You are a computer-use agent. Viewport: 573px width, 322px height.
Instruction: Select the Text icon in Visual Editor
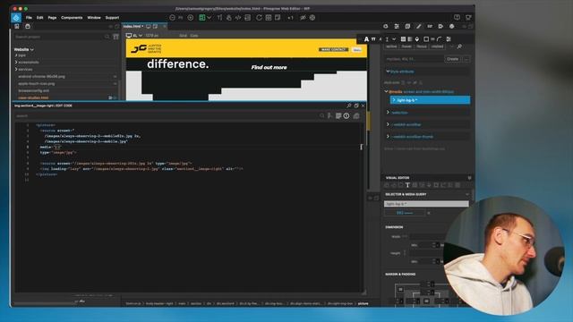coord(408,185)
